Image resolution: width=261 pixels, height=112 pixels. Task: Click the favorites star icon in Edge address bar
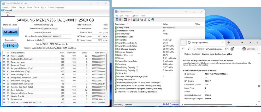coord(226,49)
